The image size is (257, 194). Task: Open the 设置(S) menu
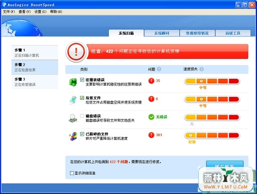(40, 12)
